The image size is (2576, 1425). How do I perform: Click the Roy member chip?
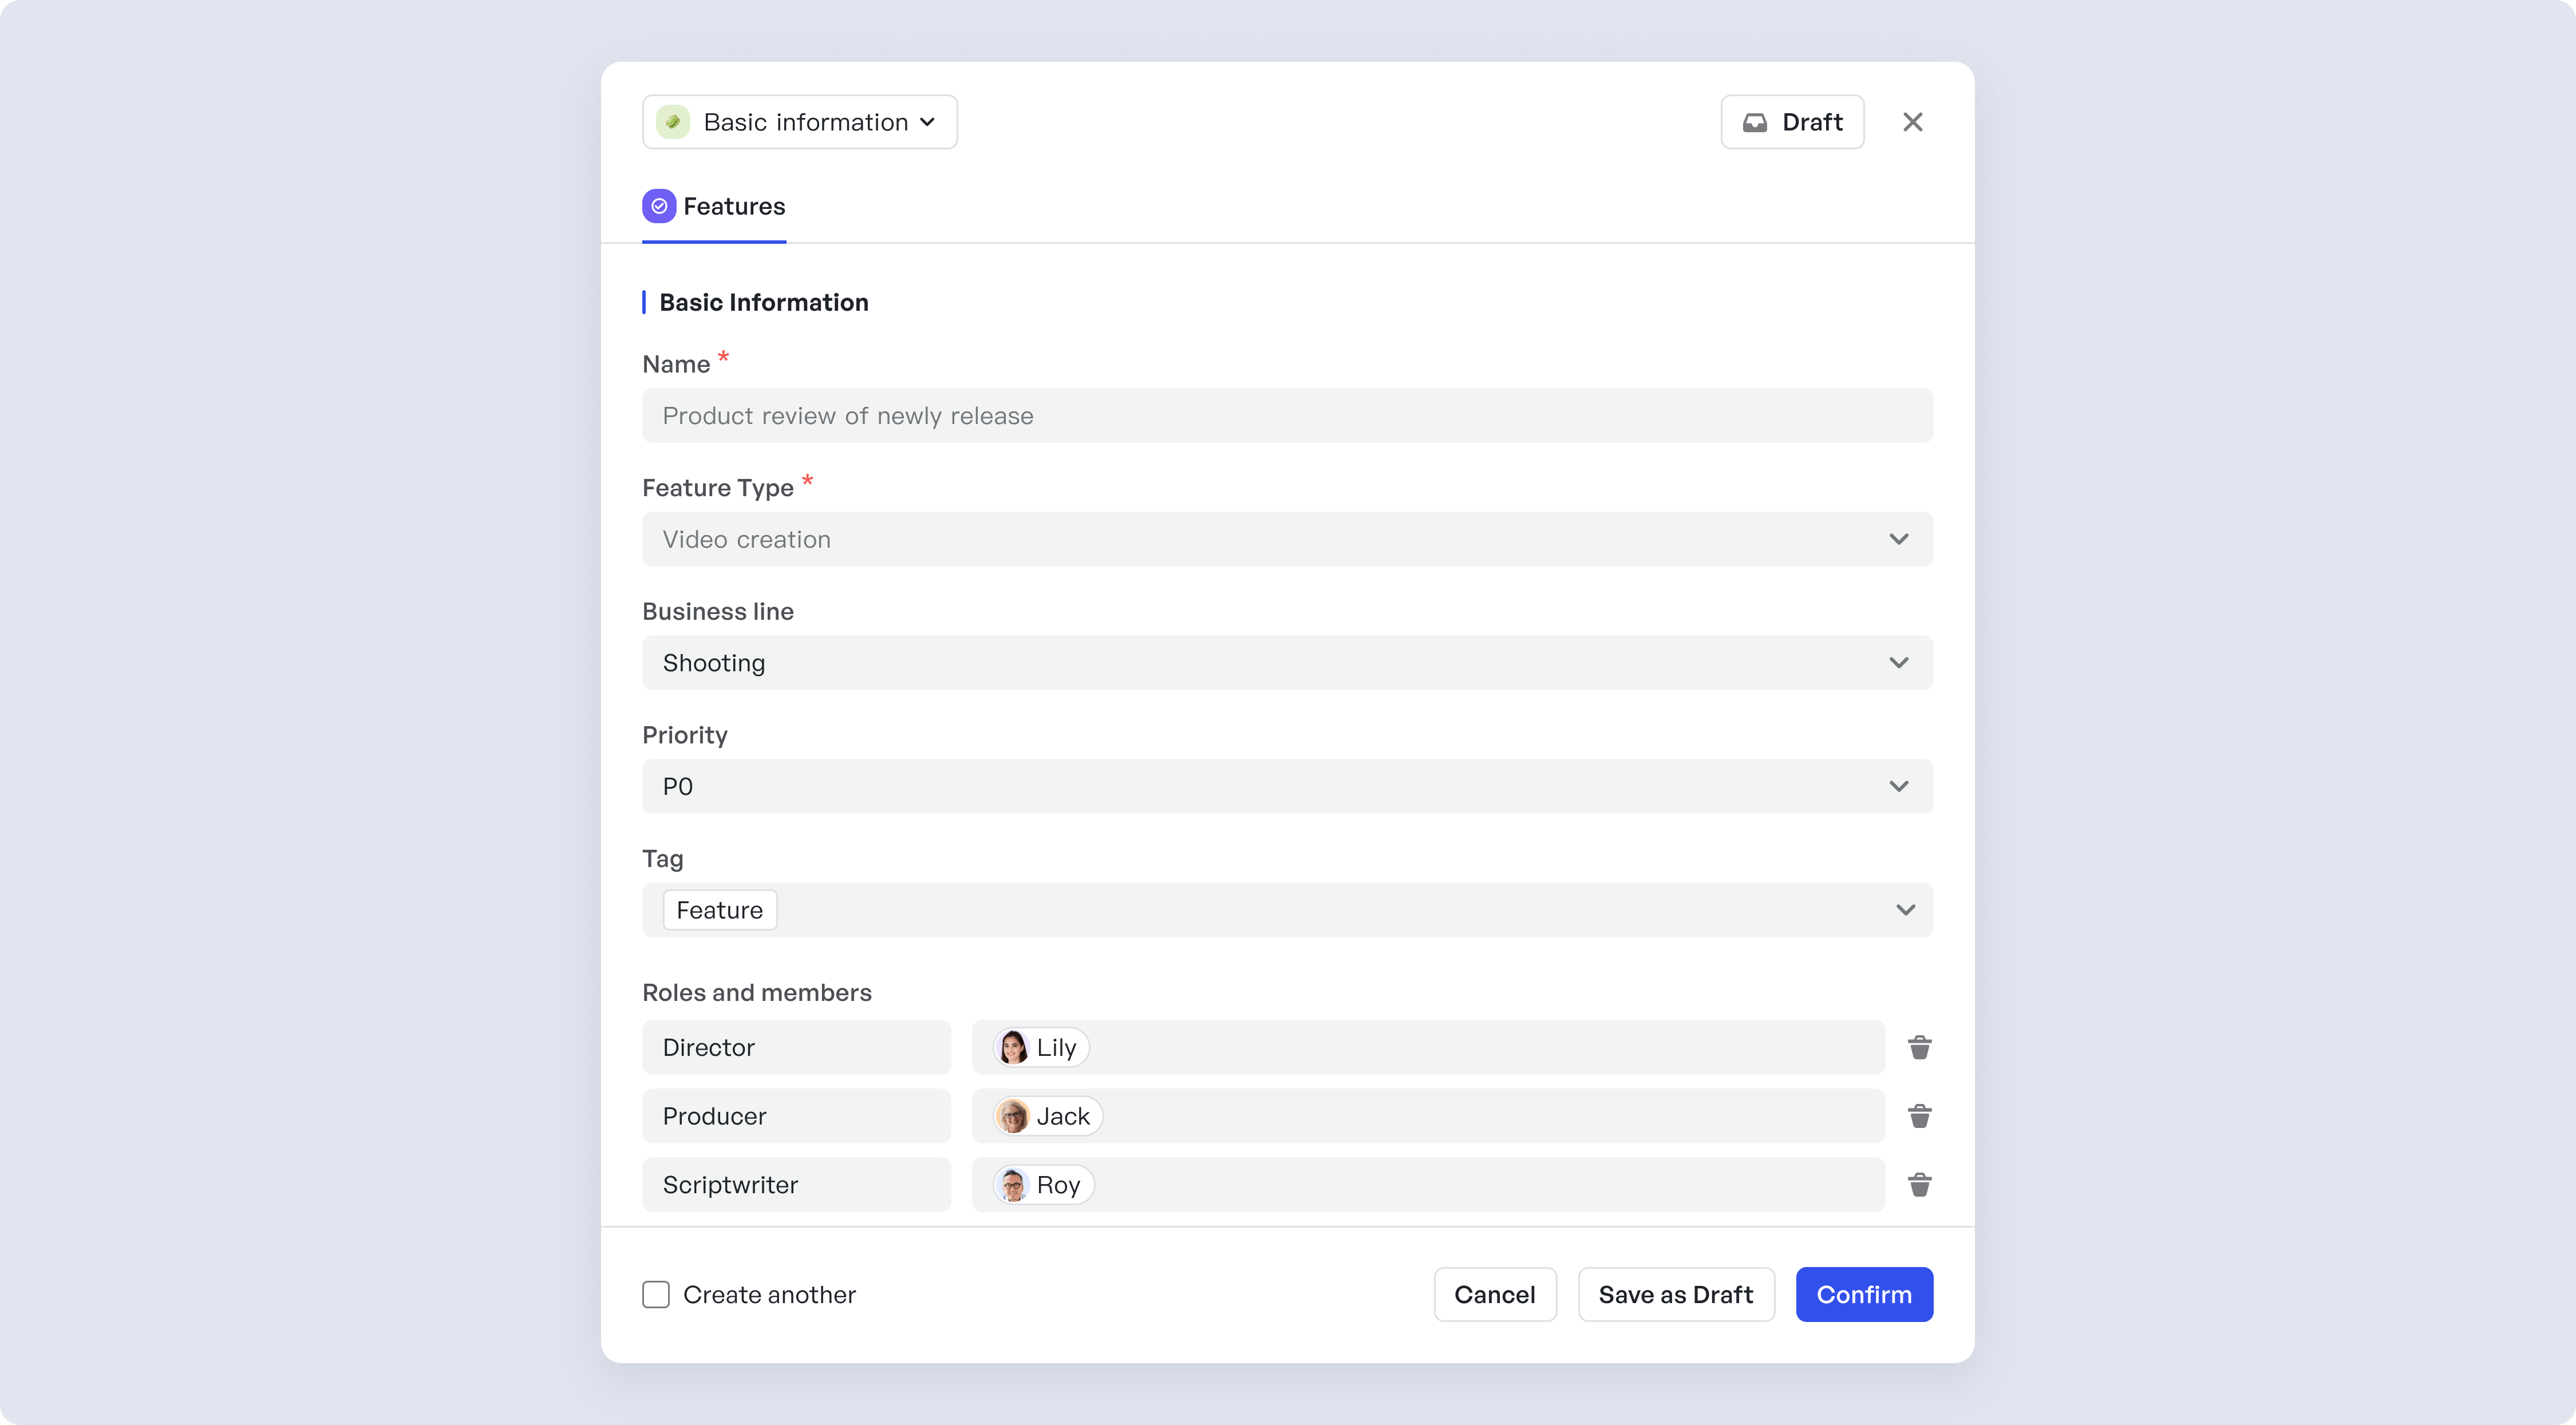[1043, 1185]
